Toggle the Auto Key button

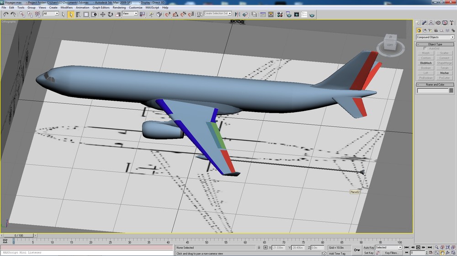(x=369, y=248)
